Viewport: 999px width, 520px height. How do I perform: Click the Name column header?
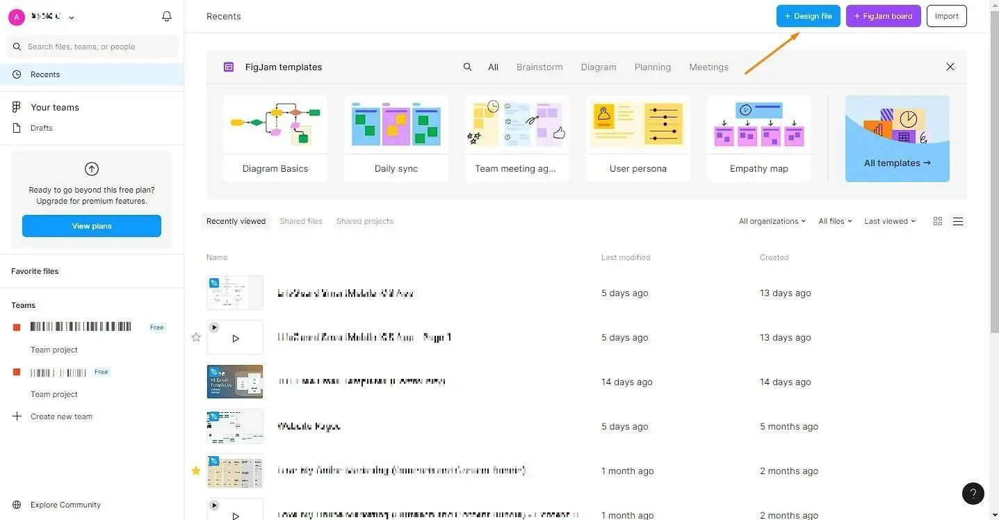(x=217, y=257)
